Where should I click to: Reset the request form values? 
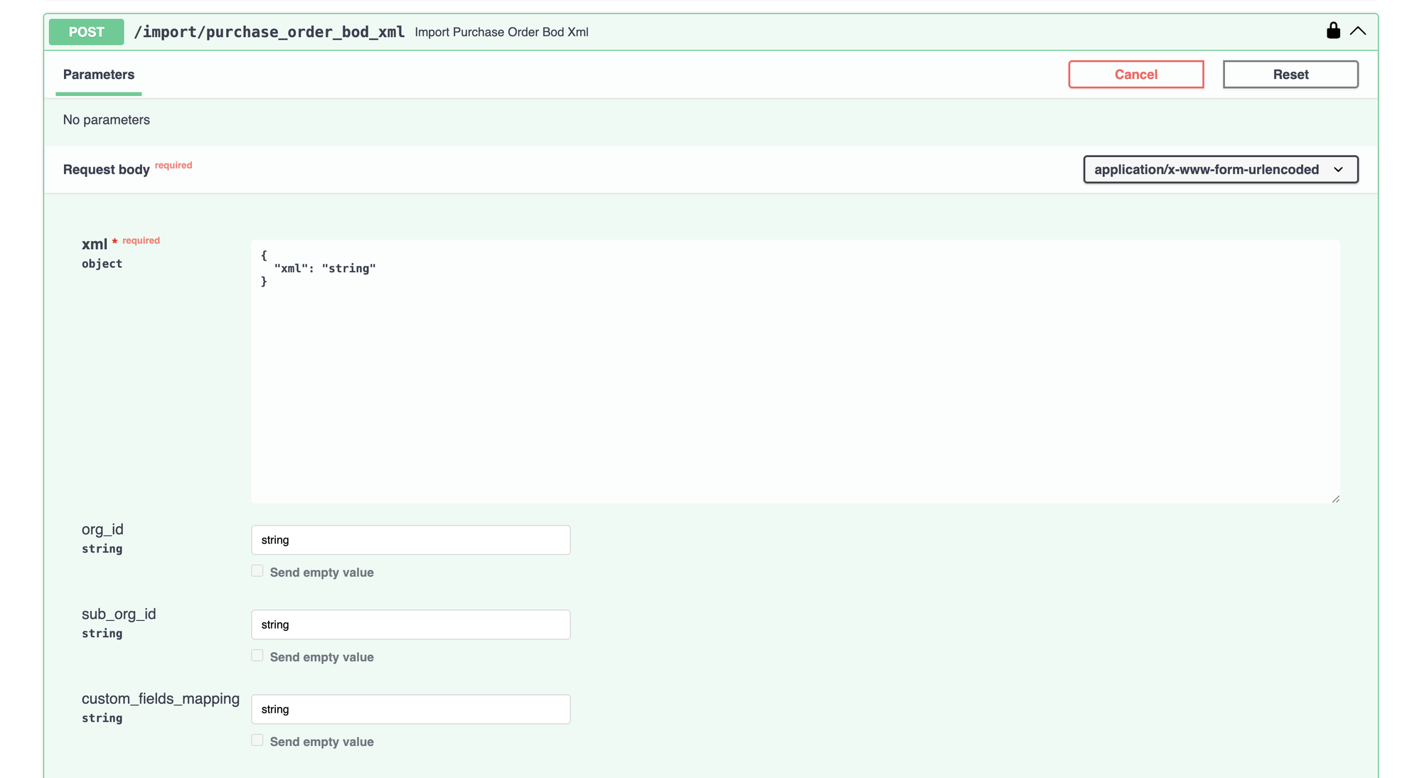(x=1290, y=75)
